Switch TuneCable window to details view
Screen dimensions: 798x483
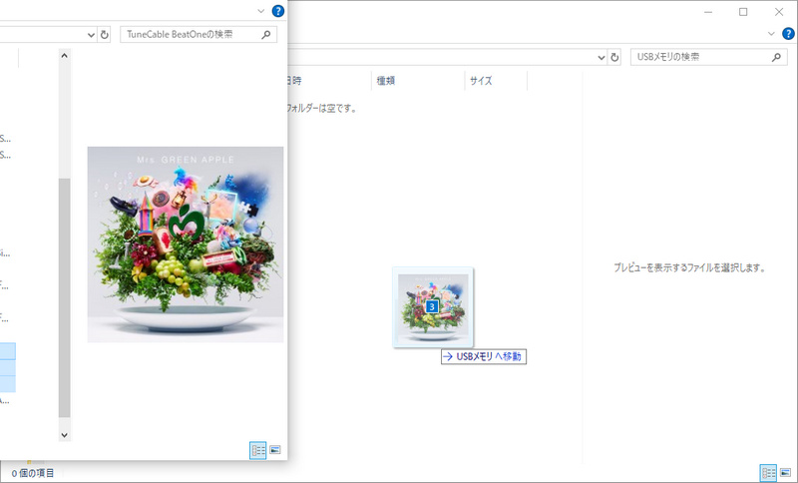point(258,450)
